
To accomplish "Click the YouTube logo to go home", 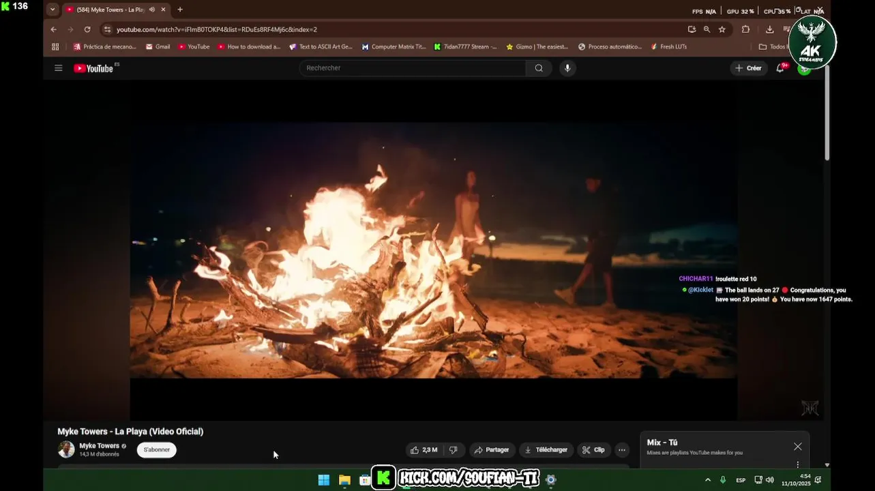I will tap(93, 68).
